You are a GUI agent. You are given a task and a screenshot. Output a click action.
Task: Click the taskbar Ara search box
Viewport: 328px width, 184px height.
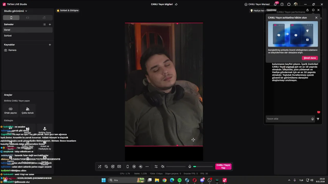(x=127, y=180)
